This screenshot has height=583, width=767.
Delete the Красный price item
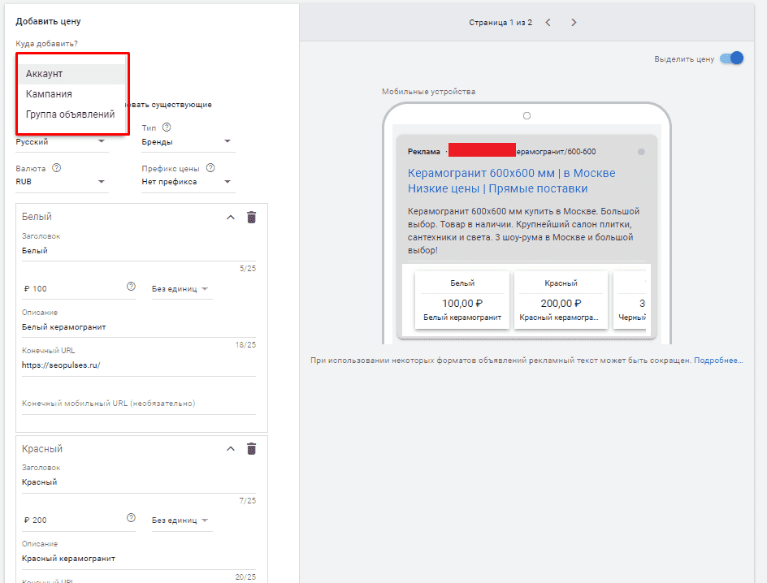(x=251, y=448)
